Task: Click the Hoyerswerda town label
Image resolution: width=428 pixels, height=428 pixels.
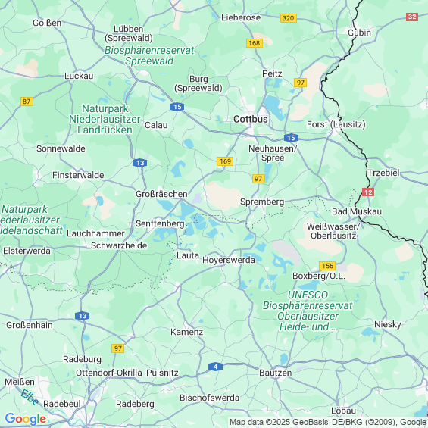Action: tap(229, 260)
